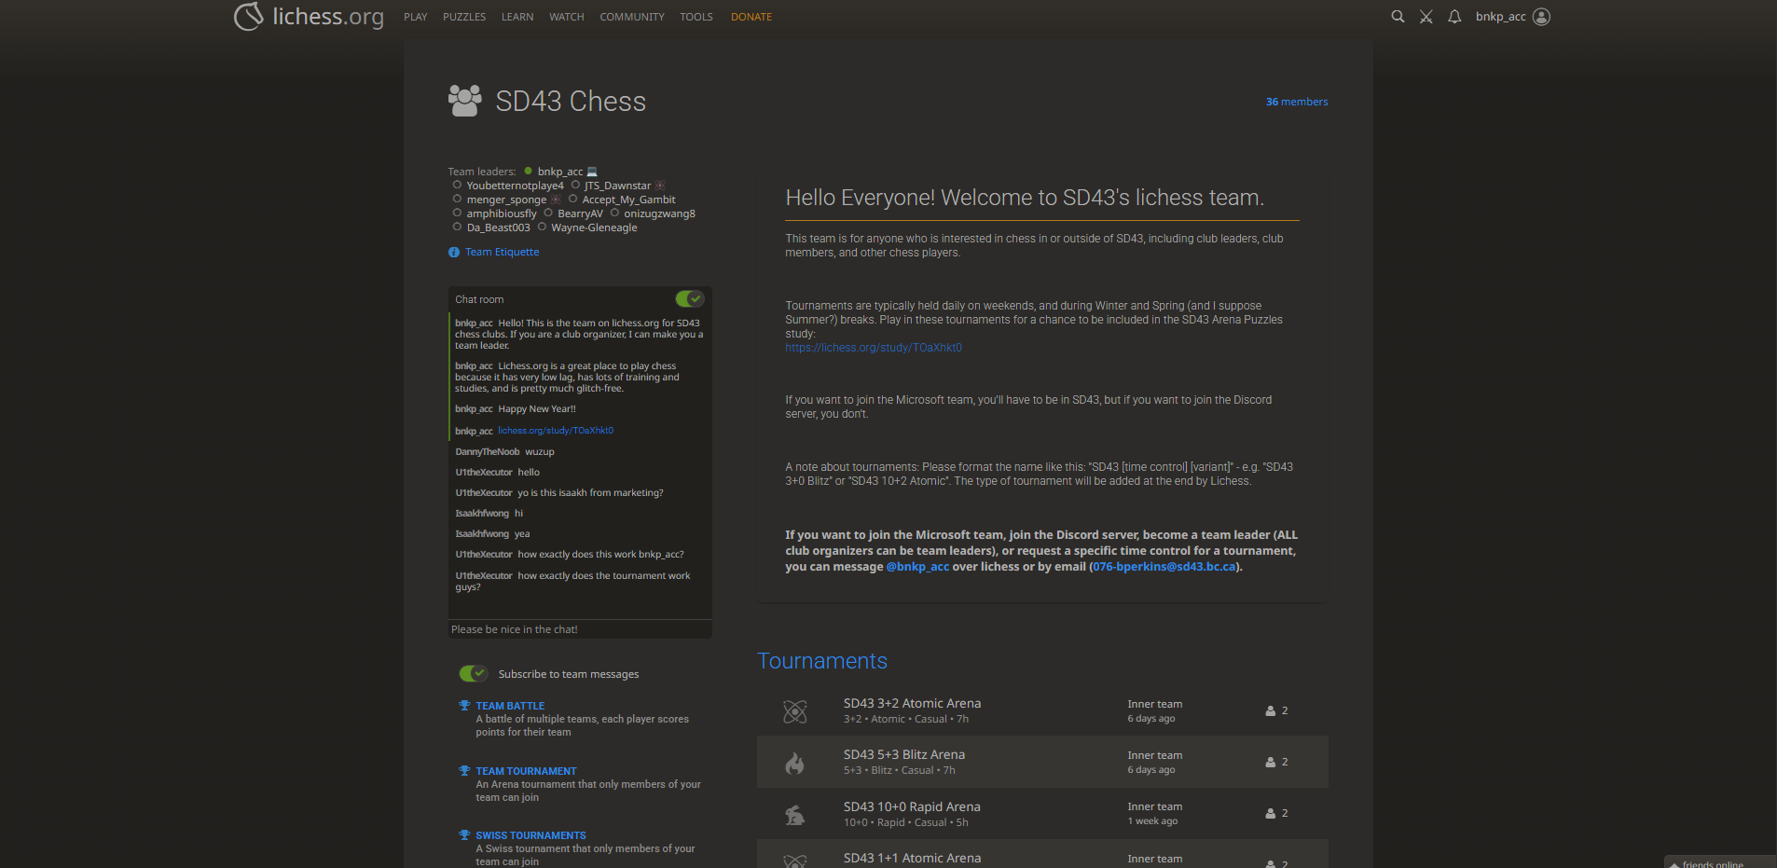Toggle Subscribe to team messages
This screenshot has height=868, width=1777.
point(473,673)
